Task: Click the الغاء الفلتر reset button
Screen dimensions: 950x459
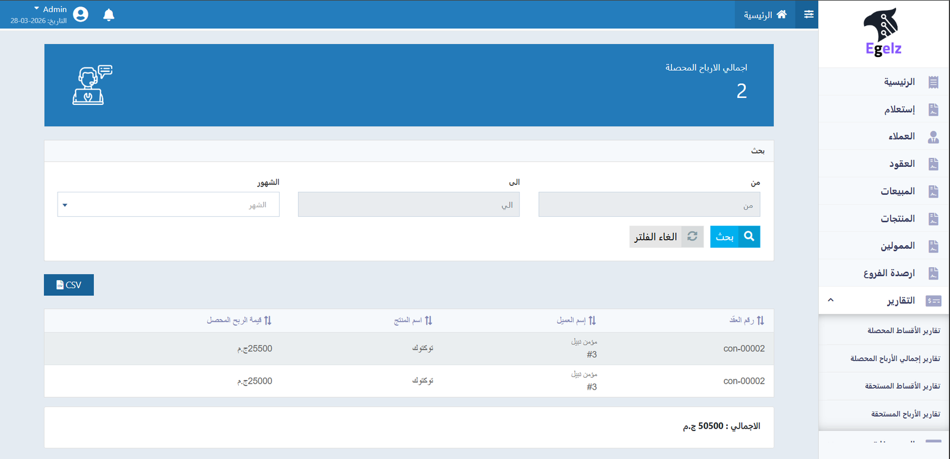Action: tap(666, 236)
